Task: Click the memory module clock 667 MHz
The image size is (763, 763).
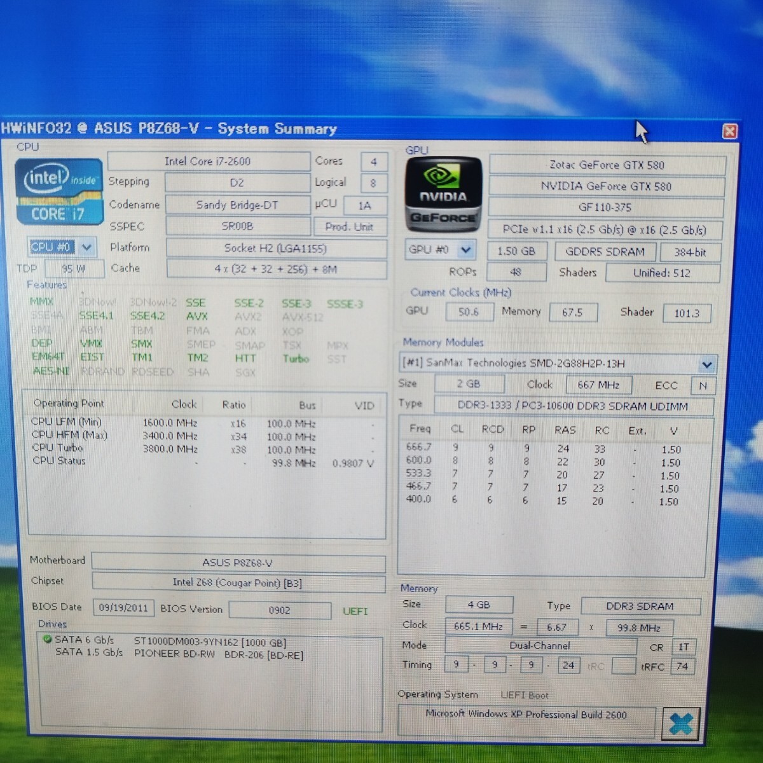Action: coord(598,385)
